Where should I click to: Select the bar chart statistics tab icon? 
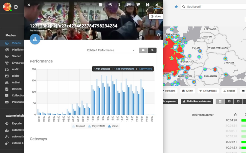(x=157, y=5)
